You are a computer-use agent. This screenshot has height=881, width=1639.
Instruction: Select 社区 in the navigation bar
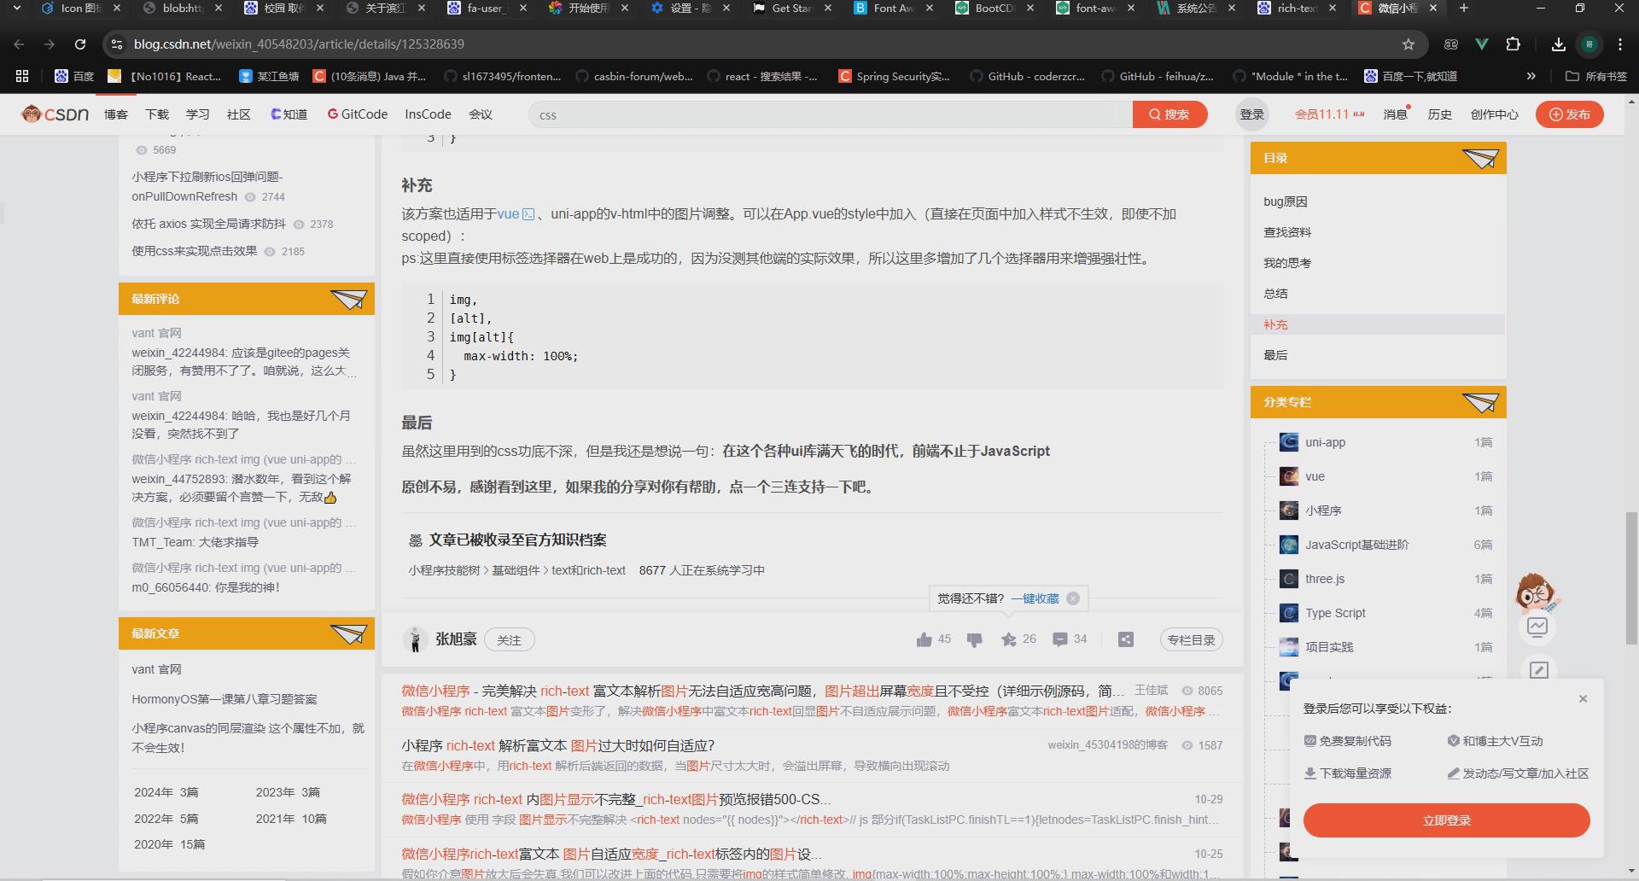click(238, 114)
